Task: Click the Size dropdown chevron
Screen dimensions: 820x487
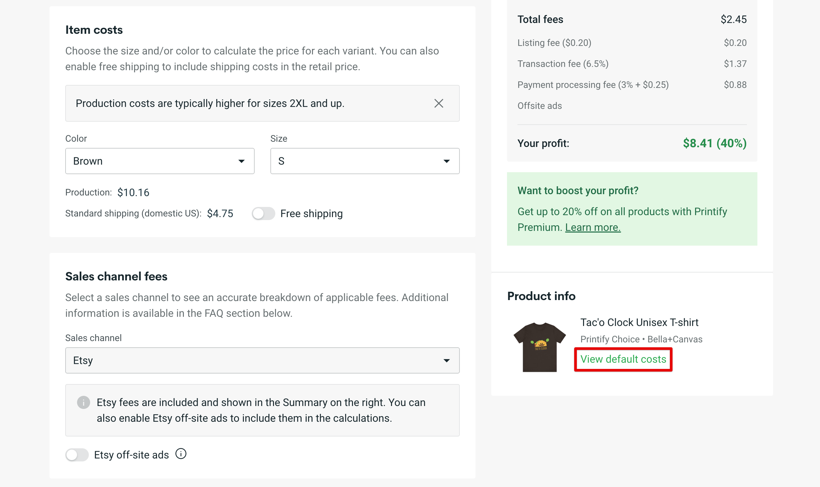Action: (x=447, y=161)
